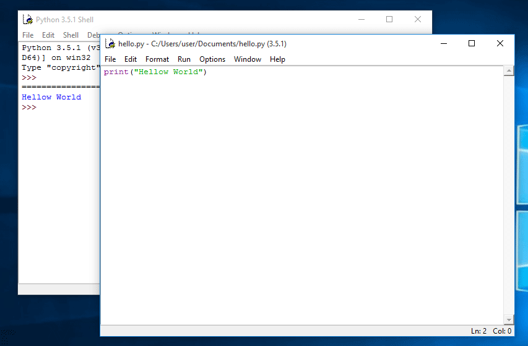Open the Shell menu in Python Shell window
Image resolution: width=528 pixels, height=346 pixels.
coord(71,35)
